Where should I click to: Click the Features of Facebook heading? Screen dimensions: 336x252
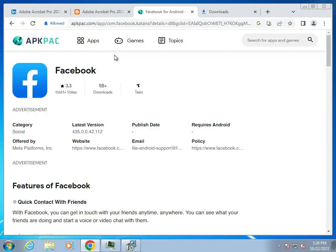point(51,186)
